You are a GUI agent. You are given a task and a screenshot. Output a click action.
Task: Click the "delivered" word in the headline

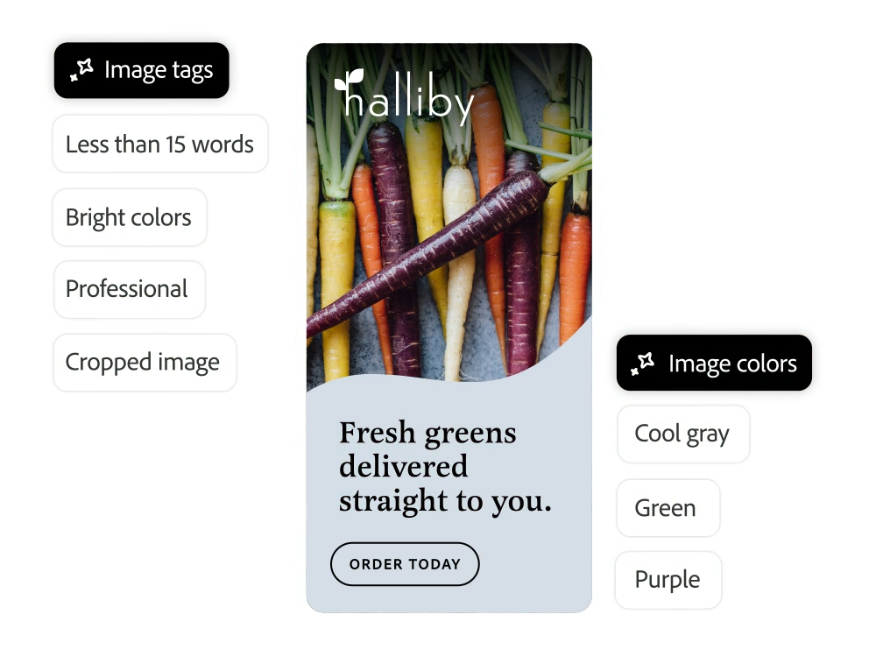click(x=404, y=466)
